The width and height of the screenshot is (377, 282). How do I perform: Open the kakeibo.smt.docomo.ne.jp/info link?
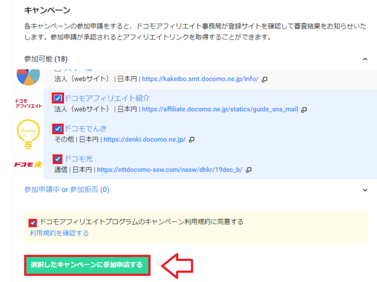click(x=200, y=79)
